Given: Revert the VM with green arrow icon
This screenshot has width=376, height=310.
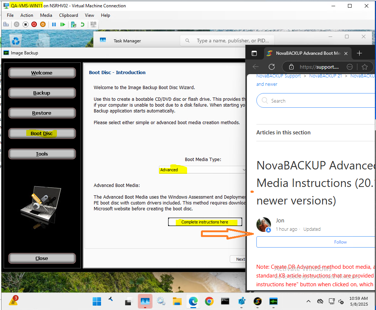Looking at the screenshot, I should tap(82, 24).
